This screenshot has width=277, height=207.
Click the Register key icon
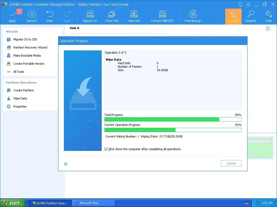[x=251, y=16]
